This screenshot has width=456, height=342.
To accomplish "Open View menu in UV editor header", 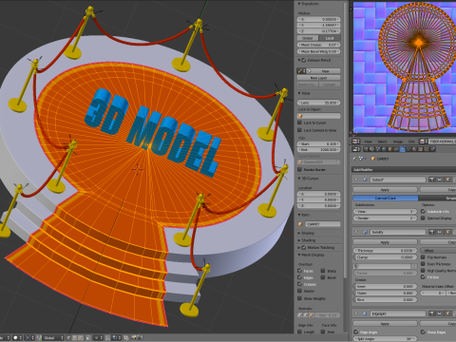I will pos(368,142).
